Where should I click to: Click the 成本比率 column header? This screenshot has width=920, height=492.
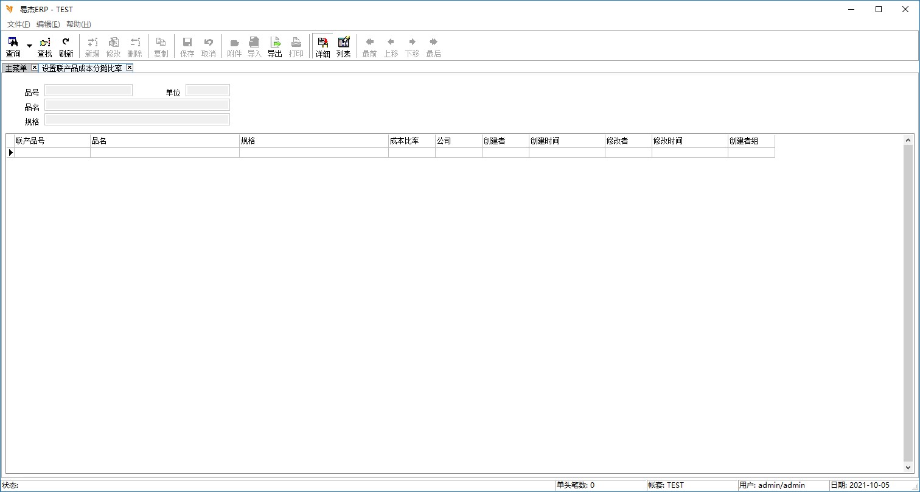pyautogui.click(x=411, y=141)
